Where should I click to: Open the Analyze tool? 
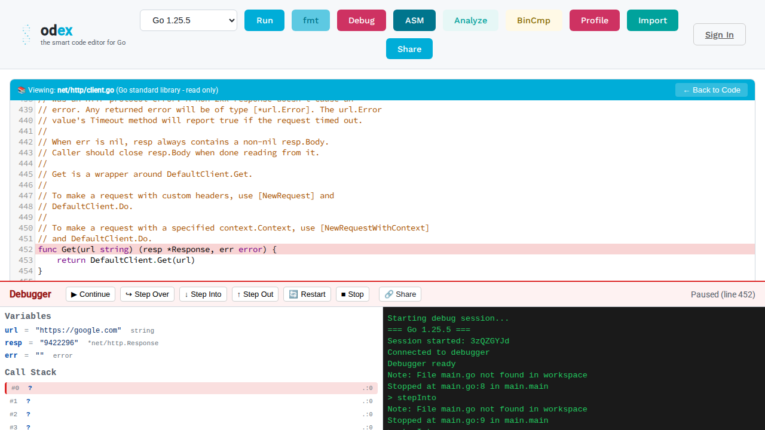coord(470,20)
